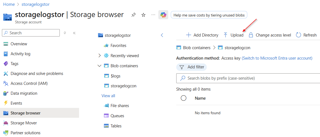Viewport: 320px width, 137px height.
Task: Select the $logs container in tree
Action: tap(115, 76)
